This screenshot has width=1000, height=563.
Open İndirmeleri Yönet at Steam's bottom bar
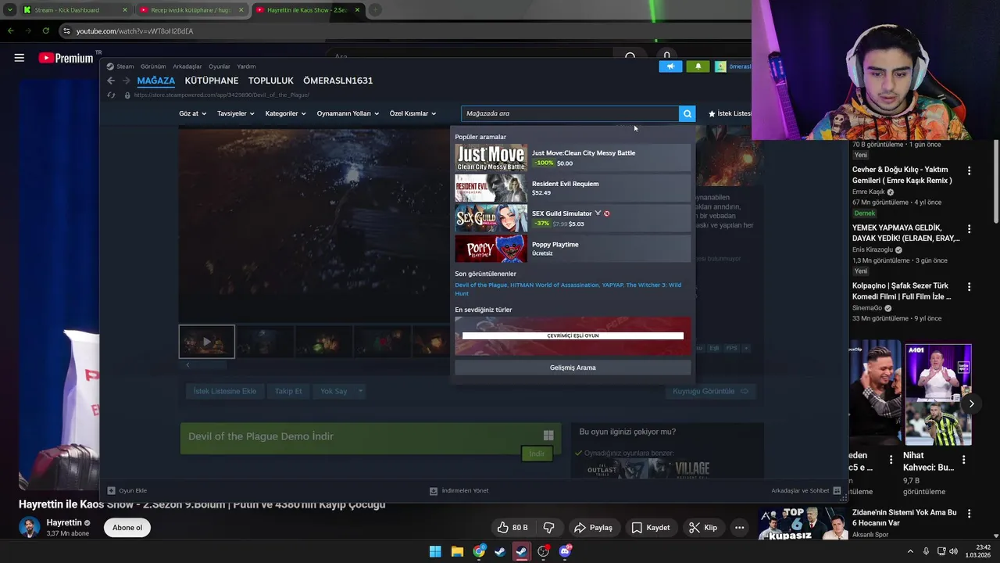point(459,490)
